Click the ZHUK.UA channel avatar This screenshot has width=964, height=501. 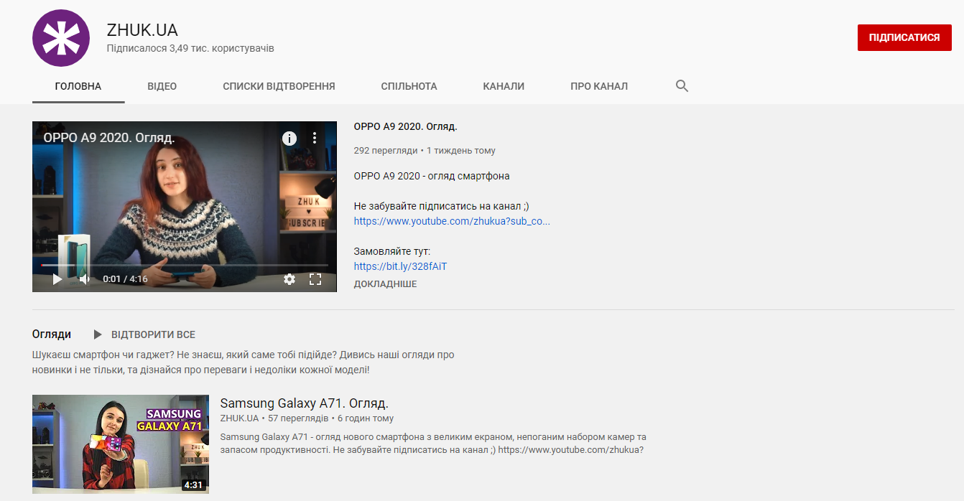point(61,39)
